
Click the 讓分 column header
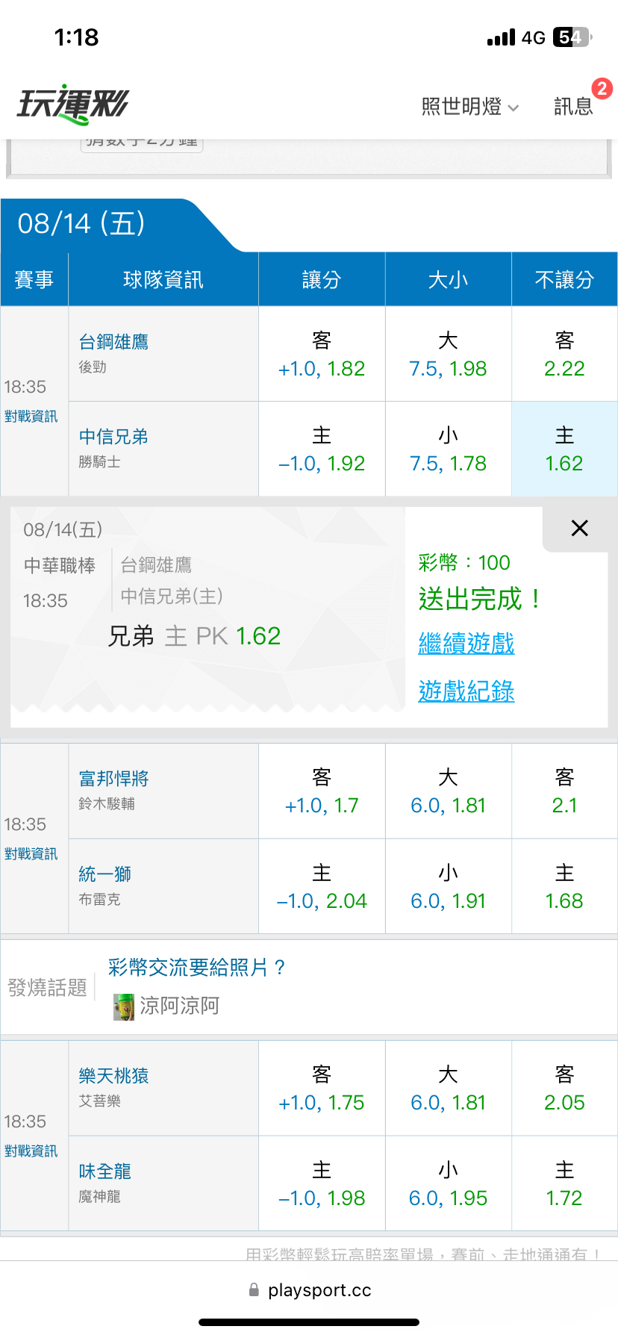(x=322, y=280)
